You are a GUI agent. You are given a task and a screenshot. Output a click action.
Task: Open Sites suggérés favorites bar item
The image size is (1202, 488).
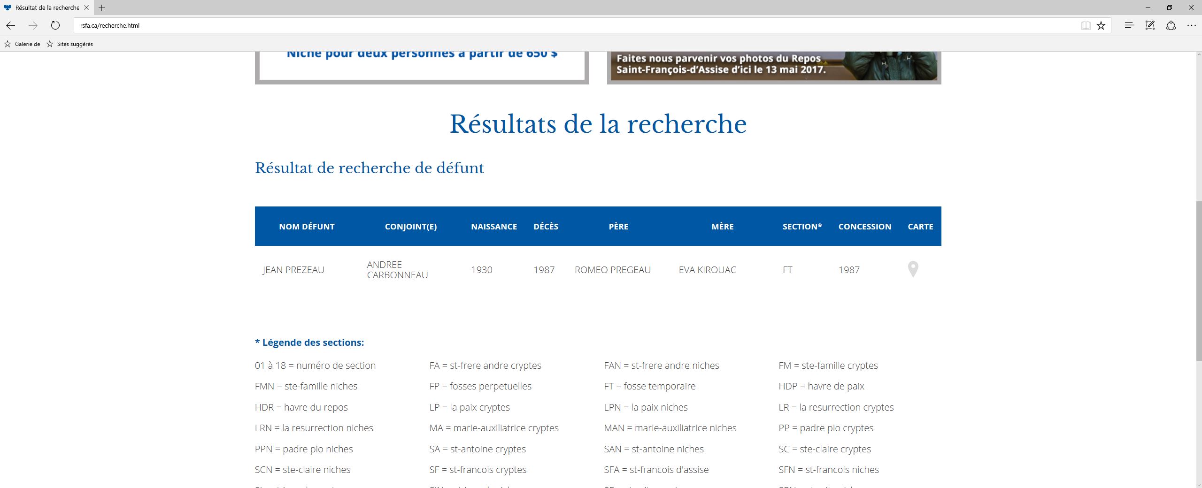[70, 44]
